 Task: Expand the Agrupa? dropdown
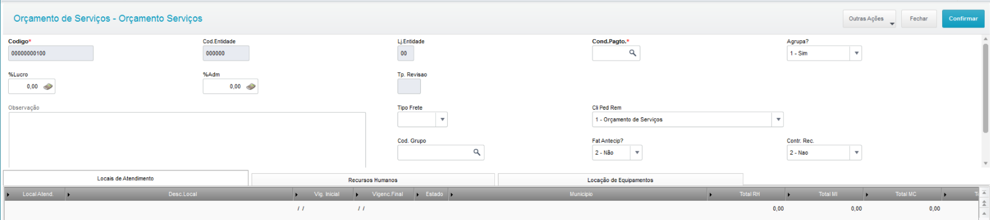(856, 53)
